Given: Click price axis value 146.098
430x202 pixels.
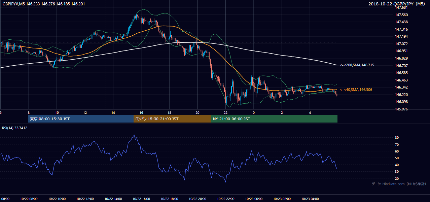Looking at the screenshot, I should (x=401, y=102).
